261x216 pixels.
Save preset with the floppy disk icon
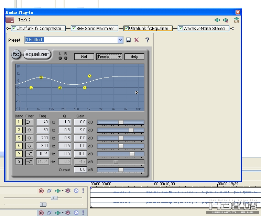[x=128, y=40]
